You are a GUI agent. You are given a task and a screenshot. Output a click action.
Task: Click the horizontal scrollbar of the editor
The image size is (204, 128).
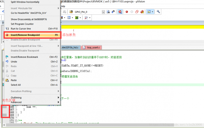(90, 125)
